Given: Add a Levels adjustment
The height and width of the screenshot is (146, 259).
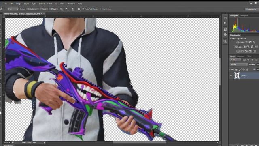Looking at the screenshot, I should pyautogui.click(x=242, y=42).
